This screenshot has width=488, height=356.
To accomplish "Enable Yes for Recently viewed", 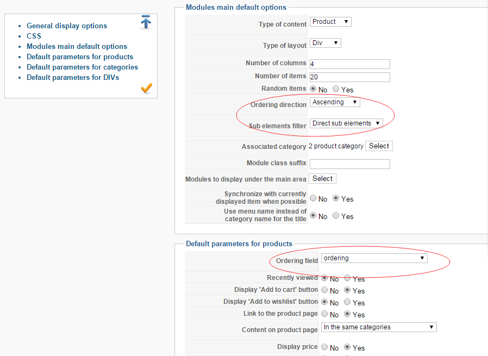I will coord(348,278).
